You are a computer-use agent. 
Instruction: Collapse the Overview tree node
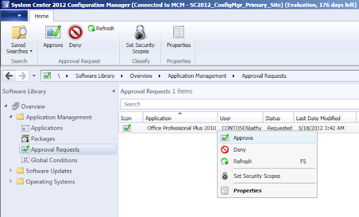(6, 106)
